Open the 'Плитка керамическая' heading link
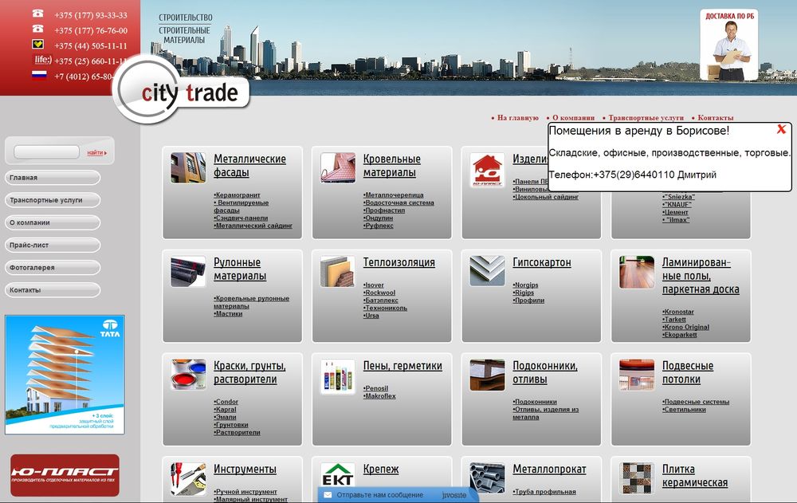 [694, 476]
